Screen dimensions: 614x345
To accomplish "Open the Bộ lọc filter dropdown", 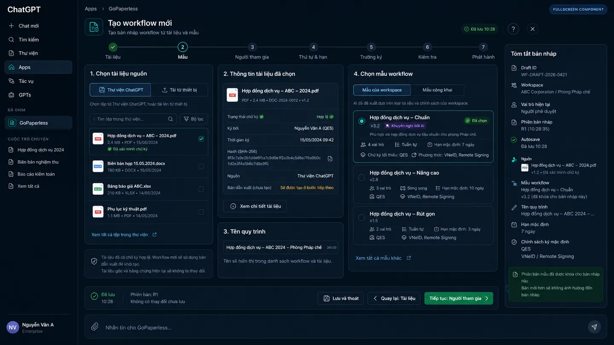I will click(194, 119).
